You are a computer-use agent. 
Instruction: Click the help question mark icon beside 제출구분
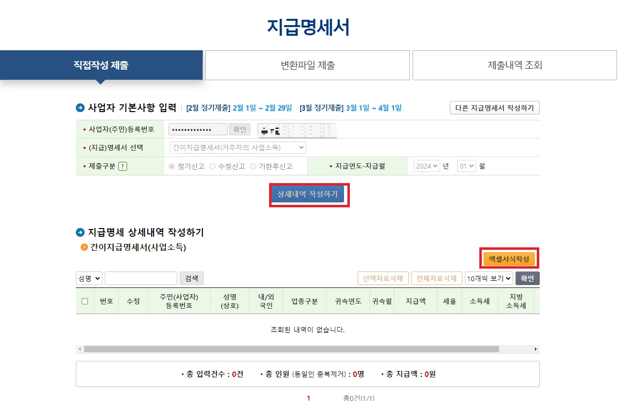pyautogui.click(x=123, y=166)
